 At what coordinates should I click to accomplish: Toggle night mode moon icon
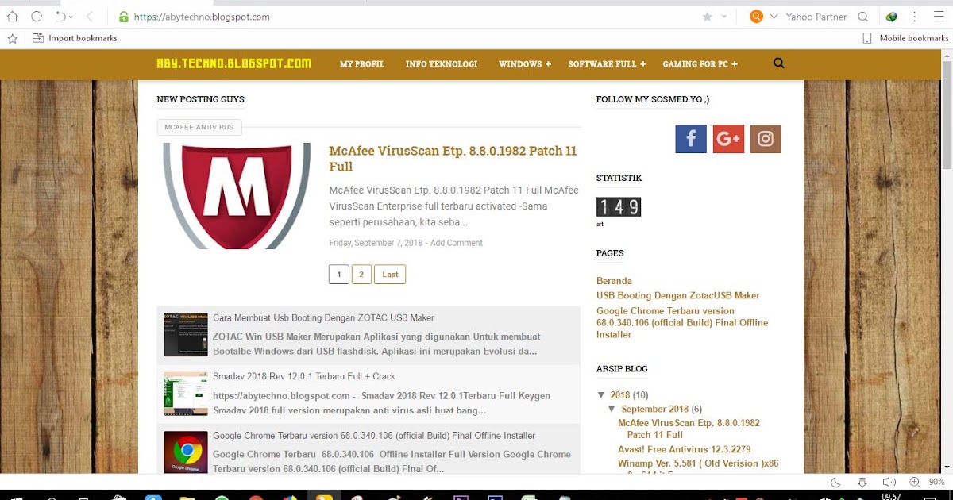tap(835, 483)
